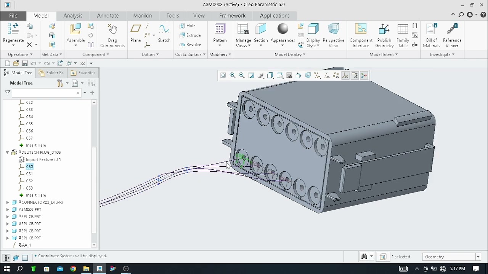The image size is (488, 274).
Task: Open the Model Display dropdown
Action: [290, 54]
